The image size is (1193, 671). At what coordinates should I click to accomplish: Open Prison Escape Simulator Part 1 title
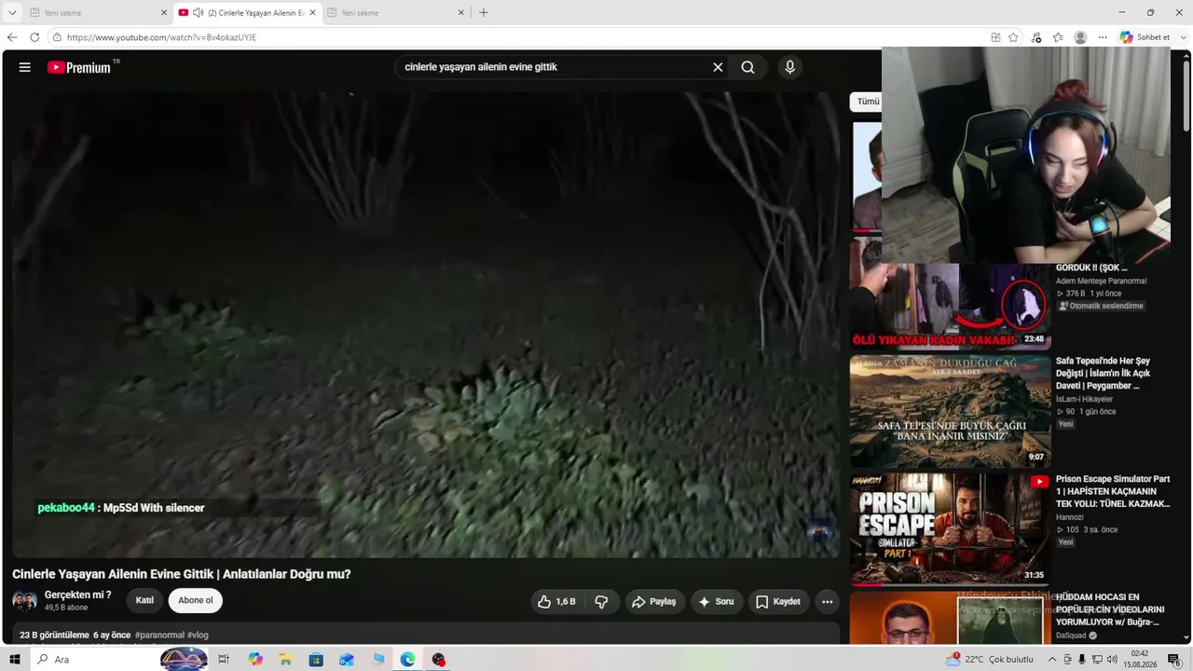pos(1113,491)
